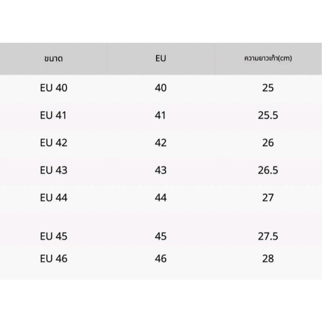This screenshot has height=322, width=322.
Task: Select the 26.5 foot length value
Action: 268,170
